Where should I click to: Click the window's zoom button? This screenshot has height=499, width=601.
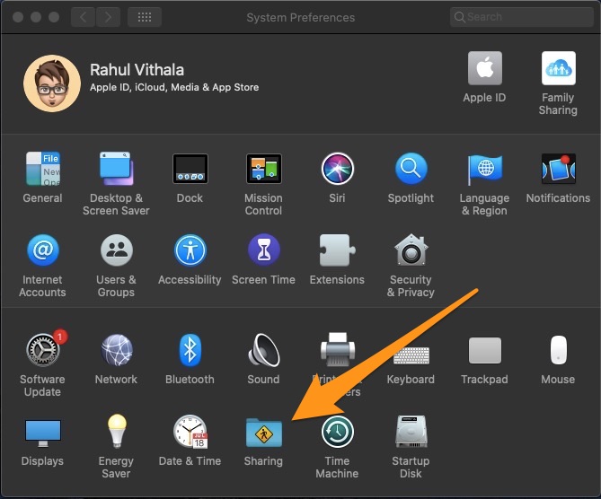(x=54, y=17)
